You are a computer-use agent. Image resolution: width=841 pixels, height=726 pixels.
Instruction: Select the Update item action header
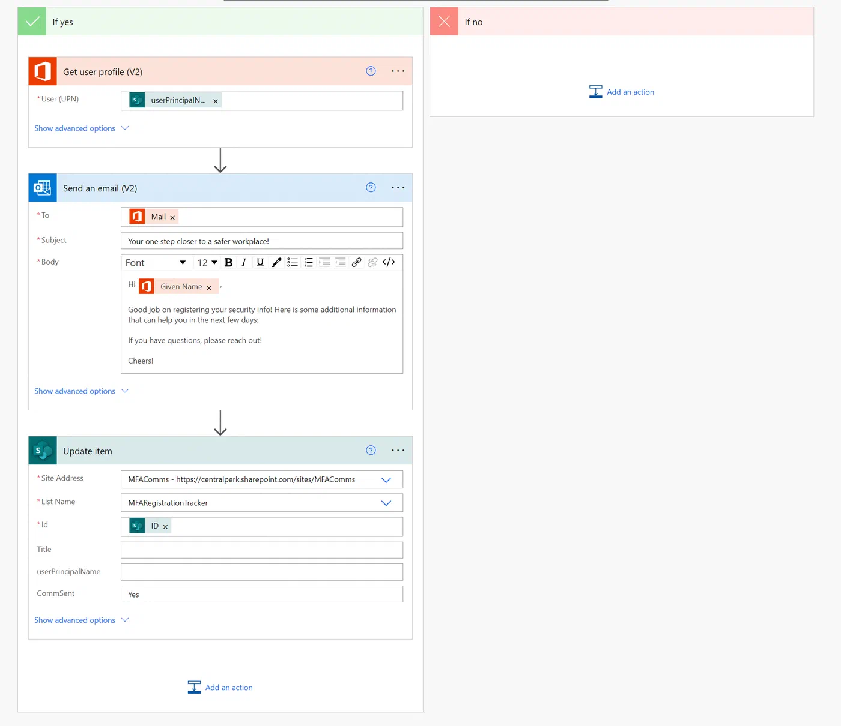220,451
